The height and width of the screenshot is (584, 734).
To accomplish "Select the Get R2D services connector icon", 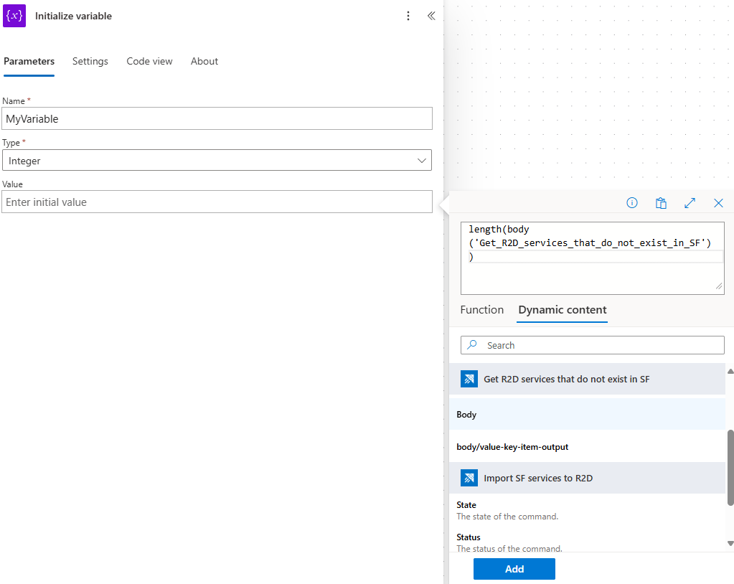I will [x=469, y=379].
